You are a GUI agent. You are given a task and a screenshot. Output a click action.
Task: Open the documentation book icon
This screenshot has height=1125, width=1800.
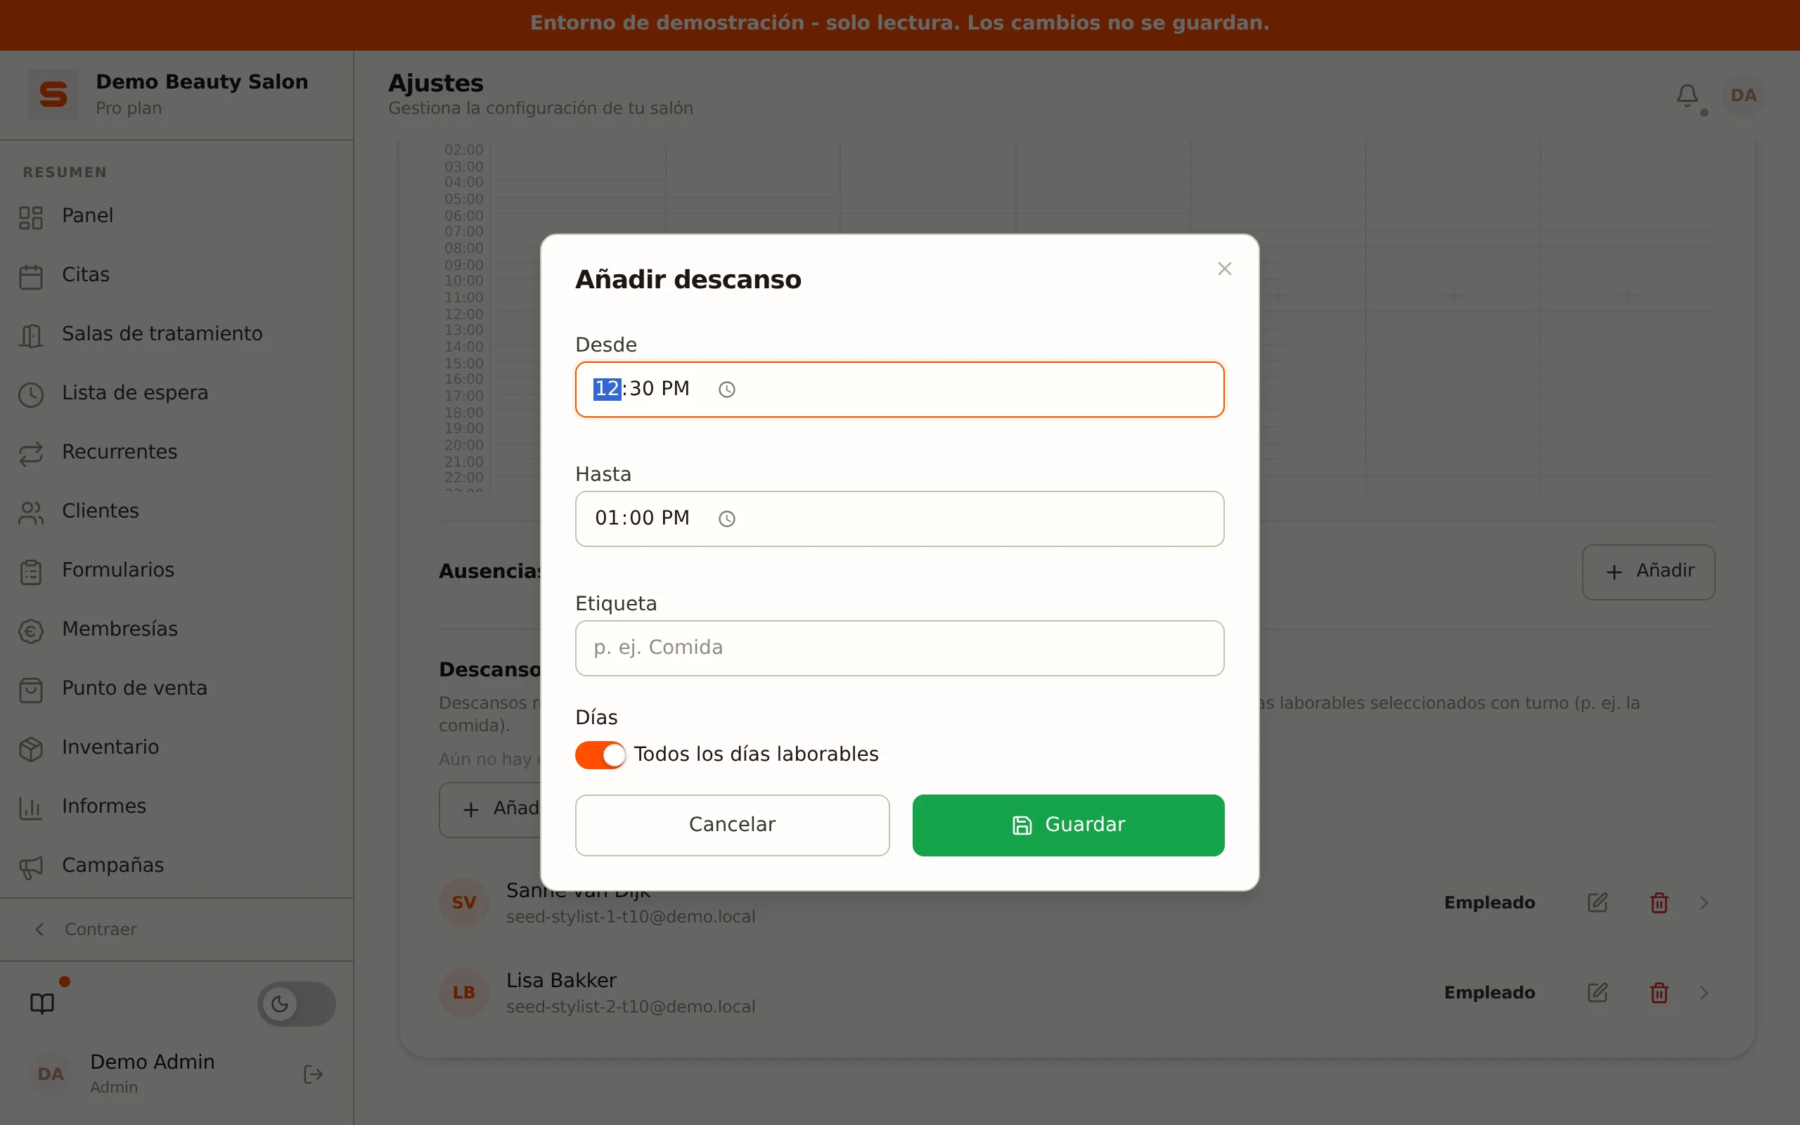[42, 1003]
